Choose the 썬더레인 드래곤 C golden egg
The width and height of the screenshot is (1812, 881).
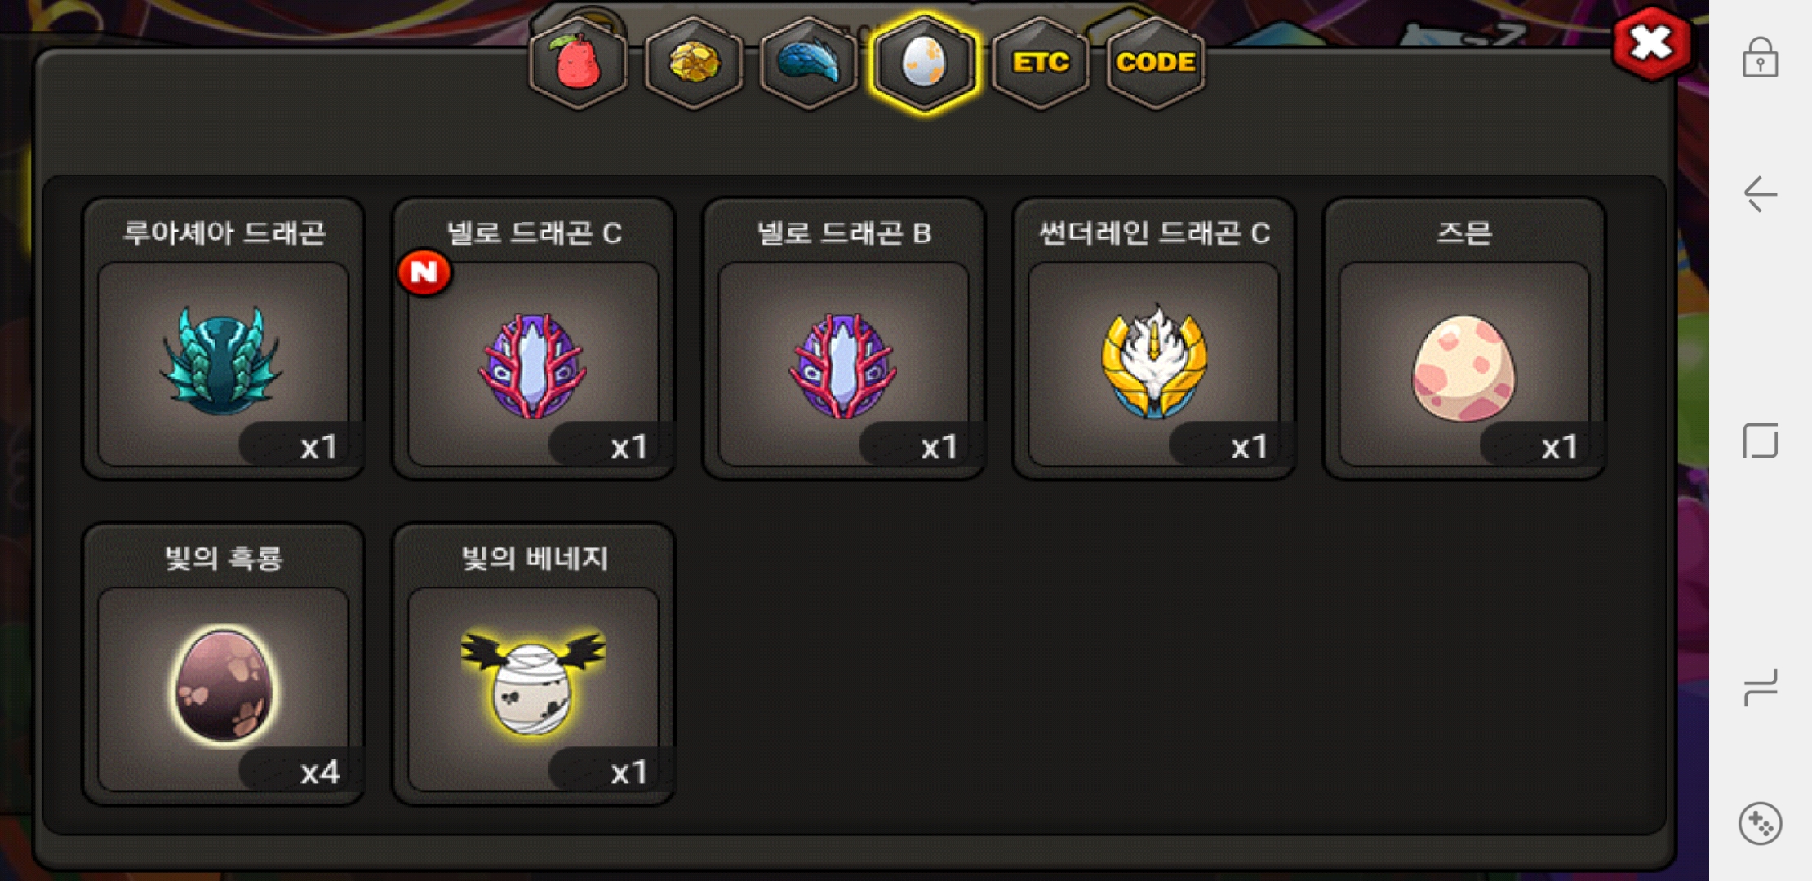[x=1153, y=339]
